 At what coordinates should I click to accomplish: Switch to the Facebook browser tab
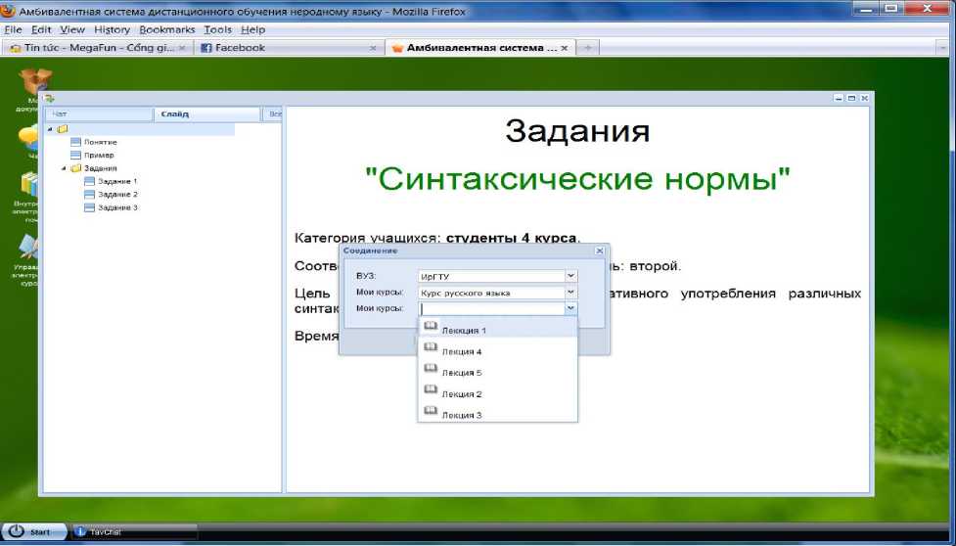290,48
